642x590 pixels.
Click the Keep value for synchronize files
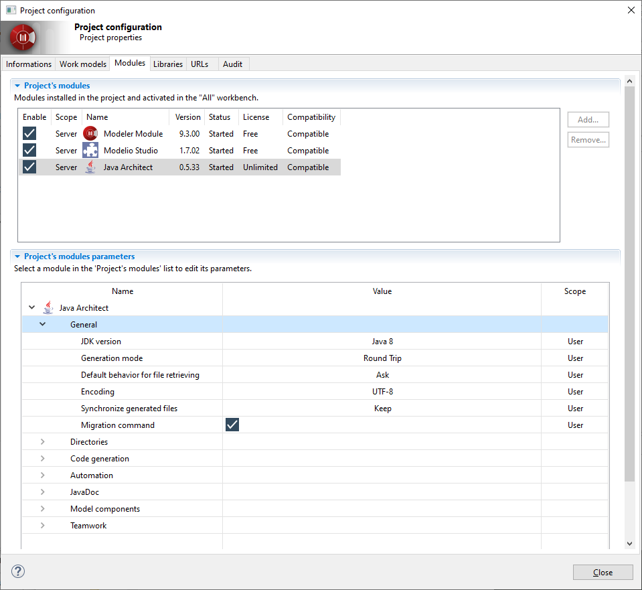click(x=382, y=409)
